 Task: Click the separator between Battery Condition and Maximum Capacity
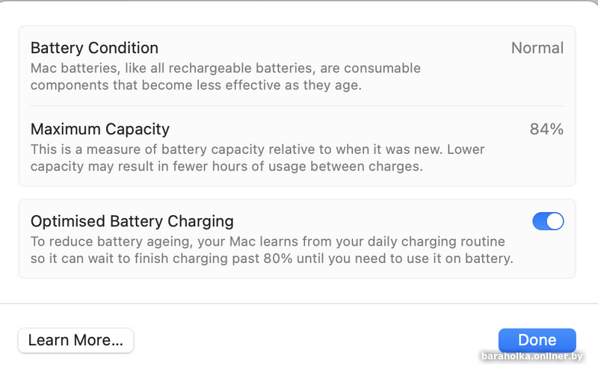[297, 106]
